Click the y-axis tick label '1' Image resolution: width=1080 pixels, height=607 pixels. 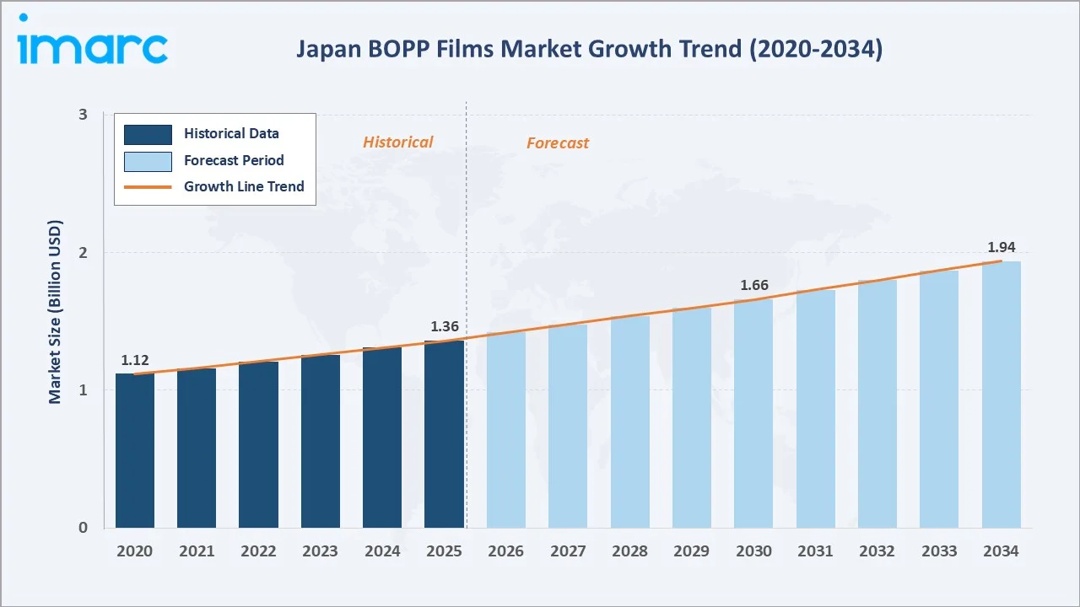[x=84, y=390]
